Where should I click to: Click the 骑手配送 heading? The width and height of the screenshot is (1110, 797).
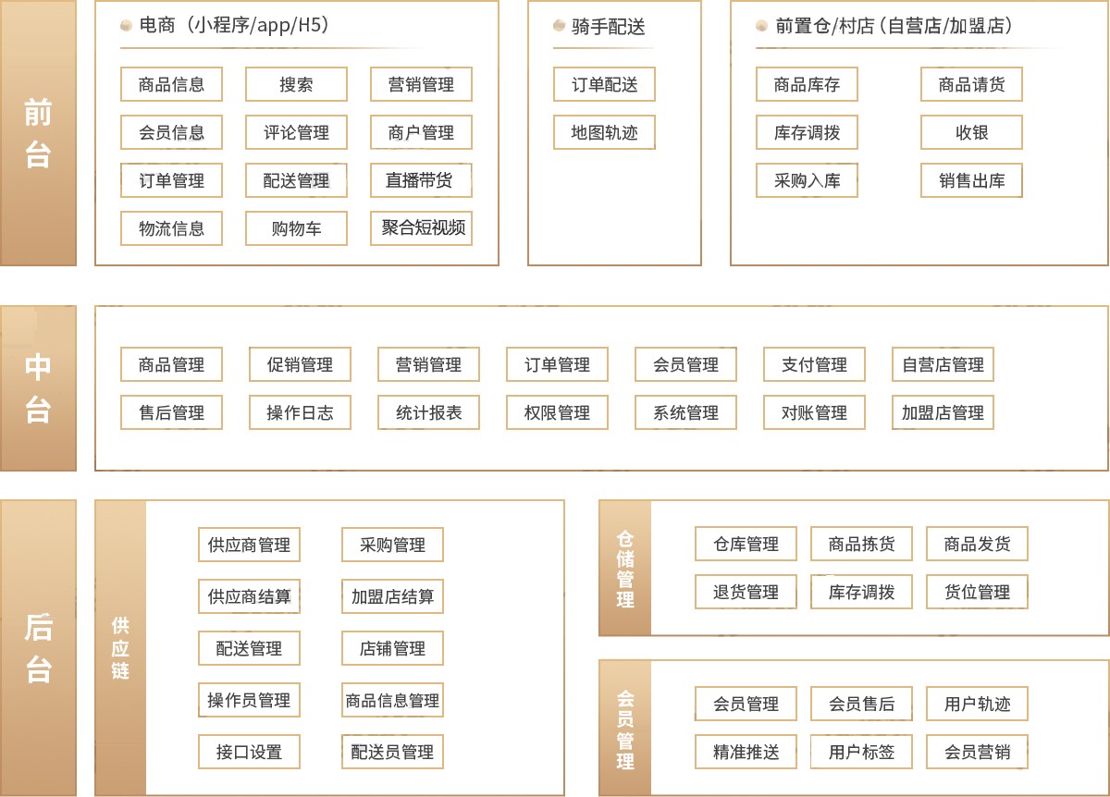pos(608,27)
